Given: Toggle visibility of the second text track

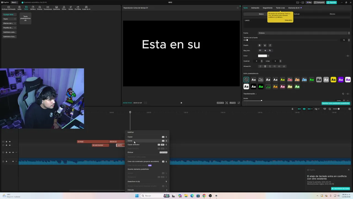Looking at the screenshot, I should 10,145.
